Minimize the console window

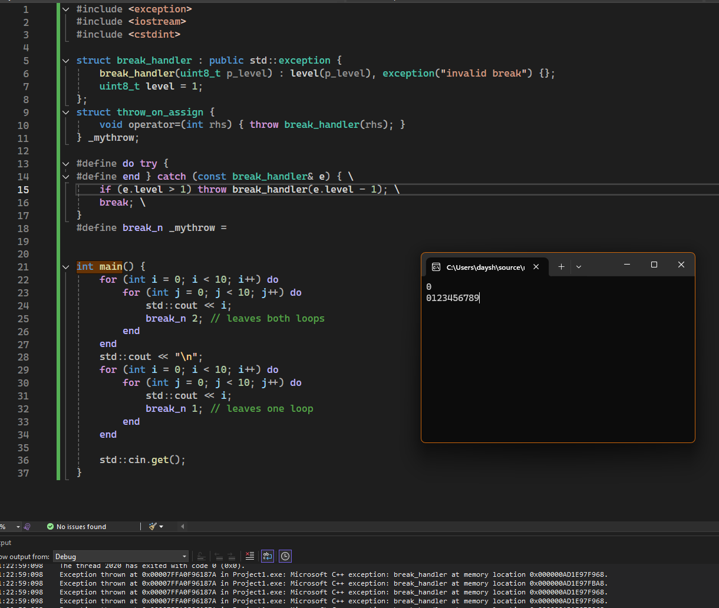[627, 265]
